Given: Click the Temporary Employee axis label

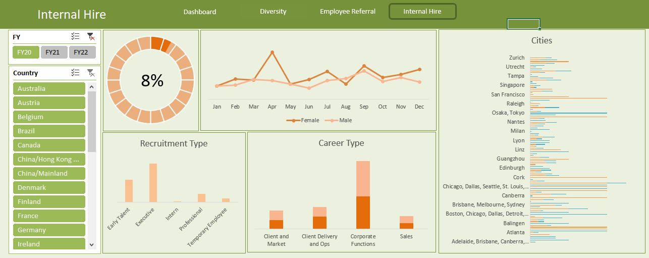Looking at the screenshot, I should click(x=207, y=227).
